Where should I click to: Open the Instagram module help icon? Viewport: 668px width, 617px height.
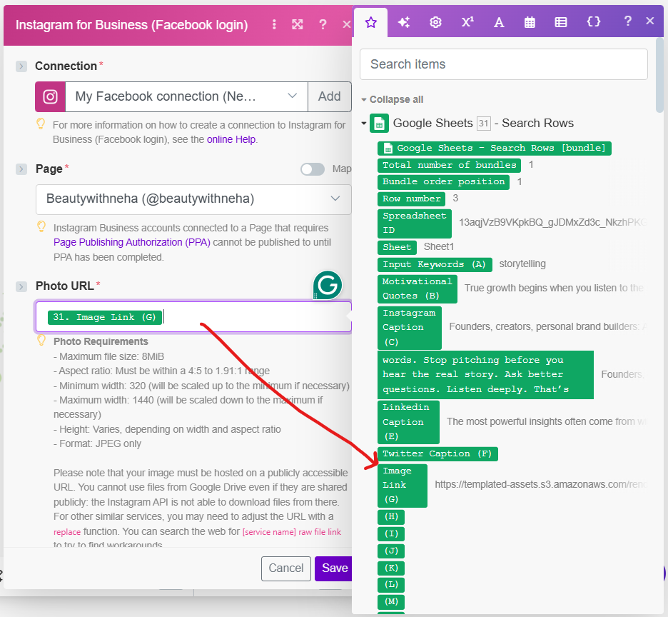coord(323,25)
